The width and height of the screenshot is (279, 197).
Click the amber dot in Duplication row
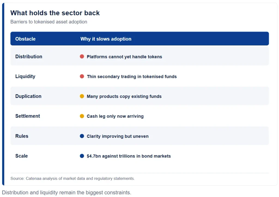point(82,96)
